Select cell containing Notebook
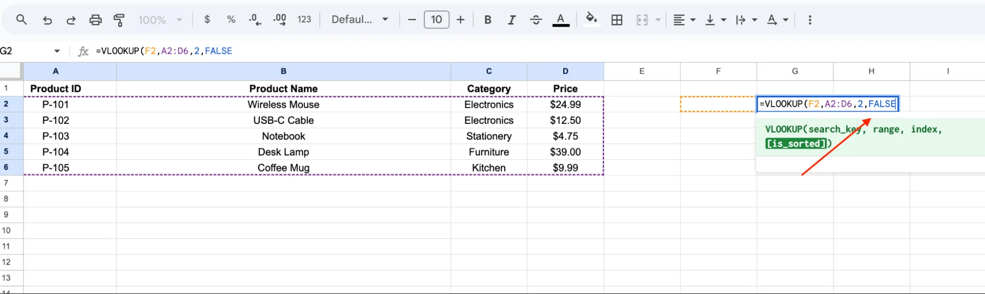 pos(283,136)
